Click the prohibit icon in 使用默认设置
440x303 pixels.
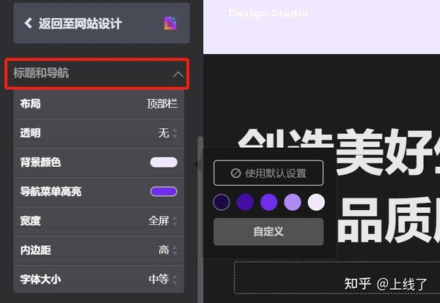tap(235, 173)
